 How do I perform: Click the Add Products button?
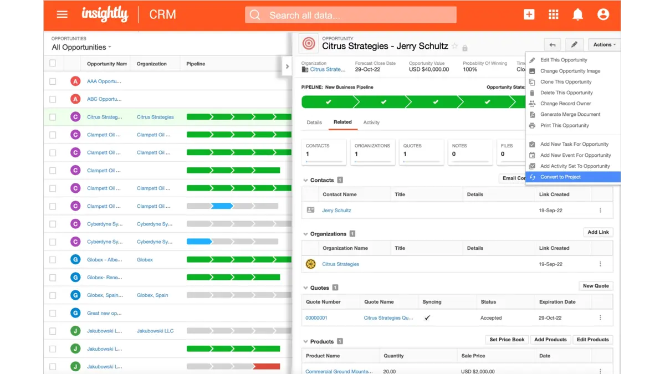point(550,340)
